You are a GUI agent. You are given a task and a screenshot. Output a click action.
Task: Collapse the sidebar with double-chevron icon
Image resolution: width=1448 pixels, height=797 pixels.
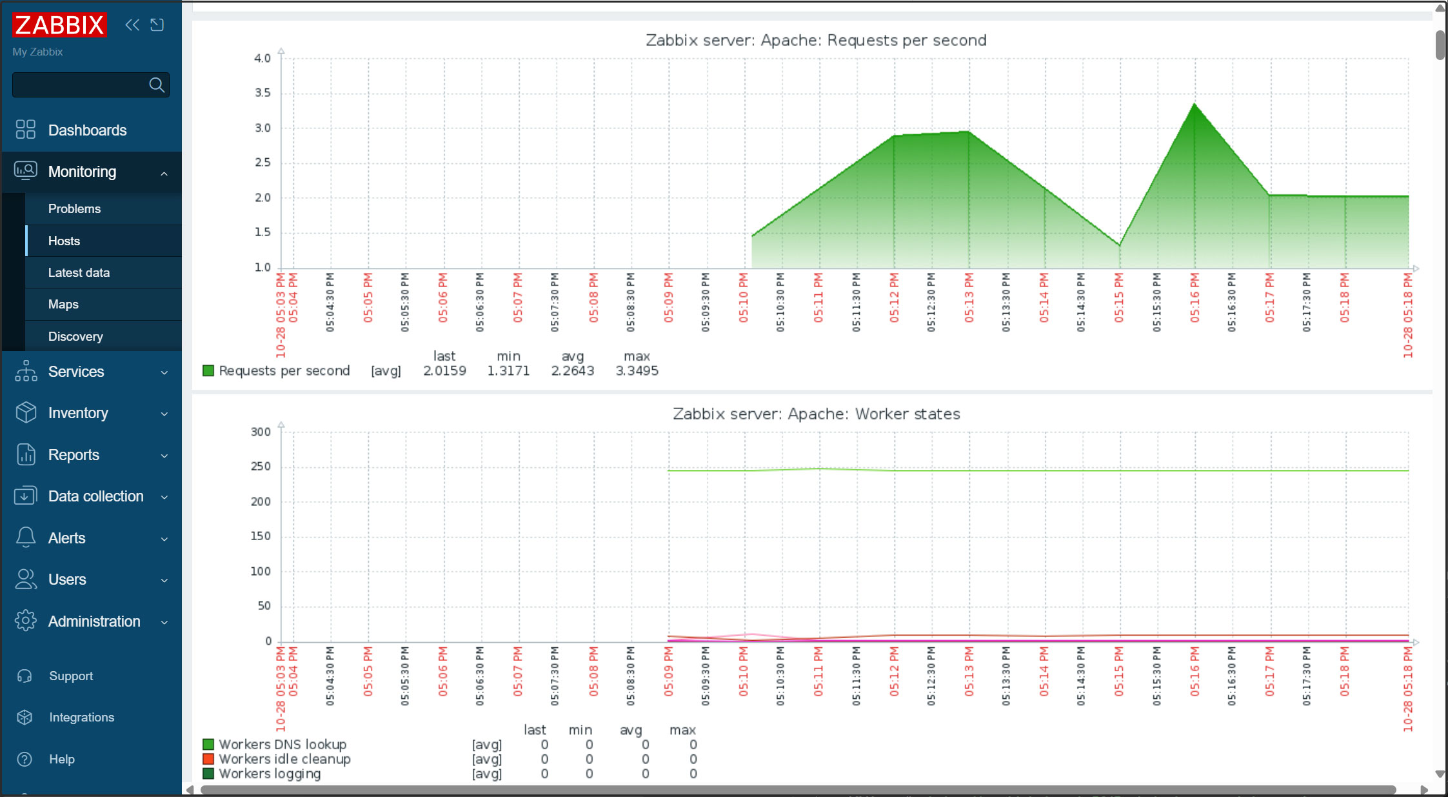(x=132, y=25)
